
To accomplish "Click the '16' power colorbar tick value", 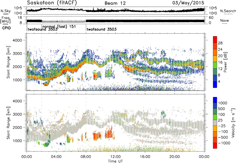I will point(220,62).
